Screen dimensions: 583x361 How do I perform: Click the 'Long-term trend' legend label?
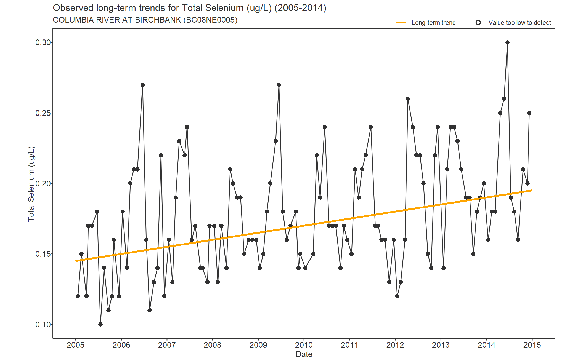433,23
